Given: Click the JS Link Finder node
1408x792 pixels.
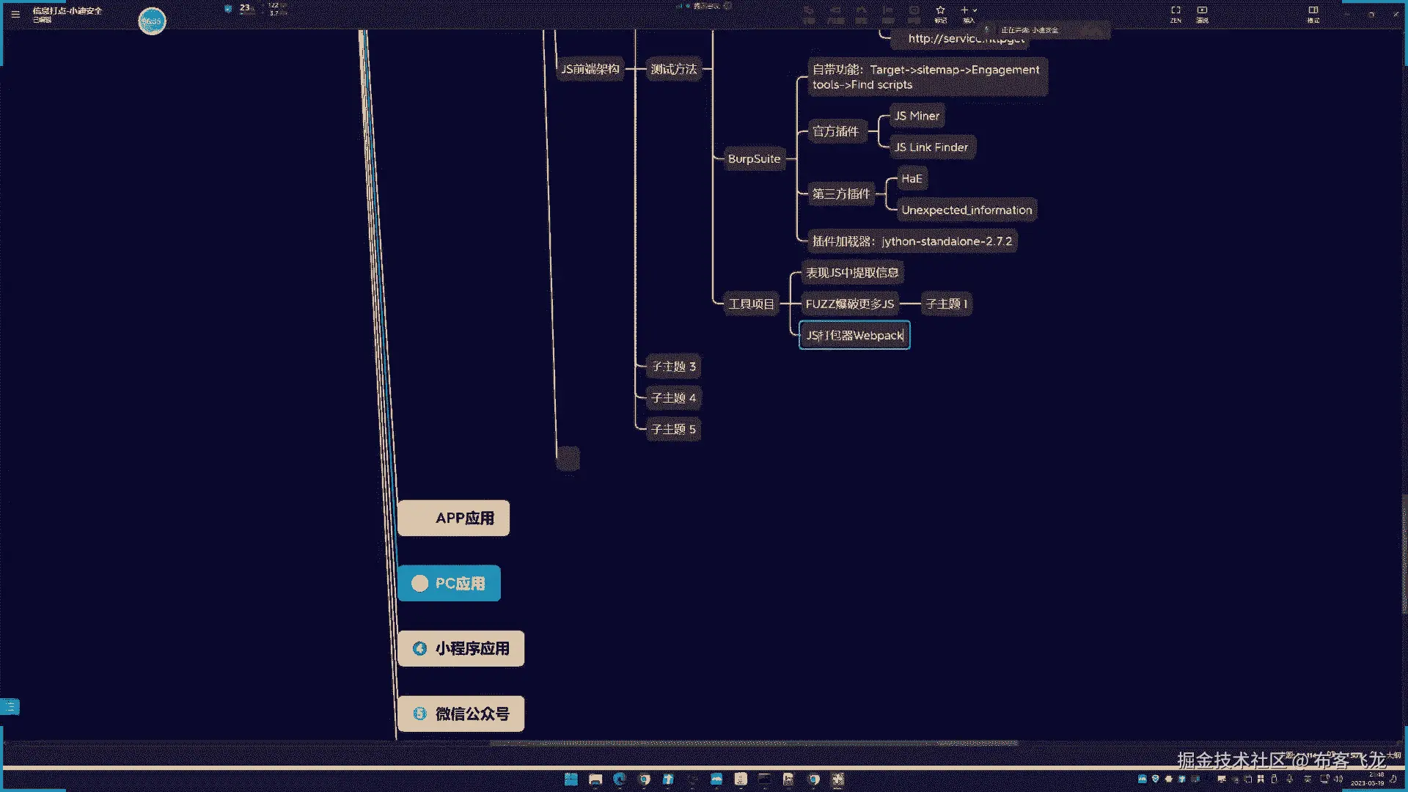Looking at the screenshot, I should tap(931, 147).
